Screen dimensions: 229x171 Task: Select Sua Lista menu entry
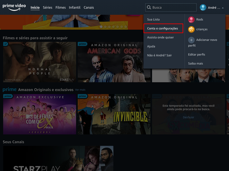153,19
